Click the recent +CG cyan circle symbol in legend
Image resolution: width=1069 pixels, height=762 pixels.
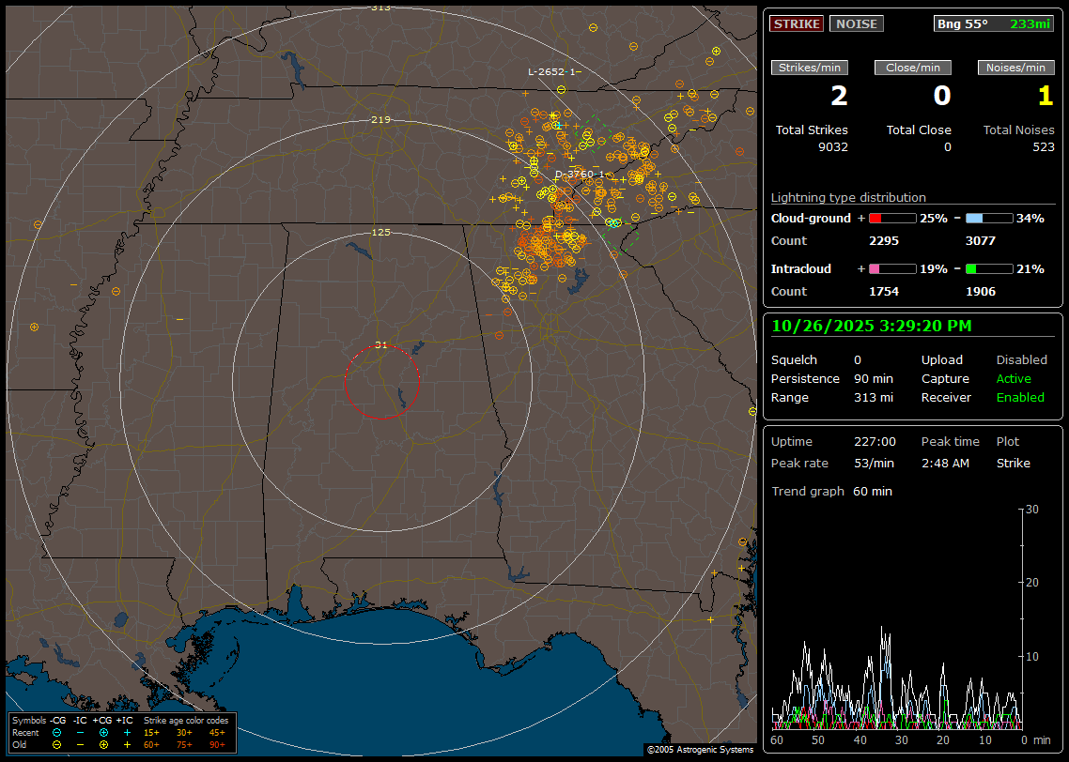coord(103,732)
